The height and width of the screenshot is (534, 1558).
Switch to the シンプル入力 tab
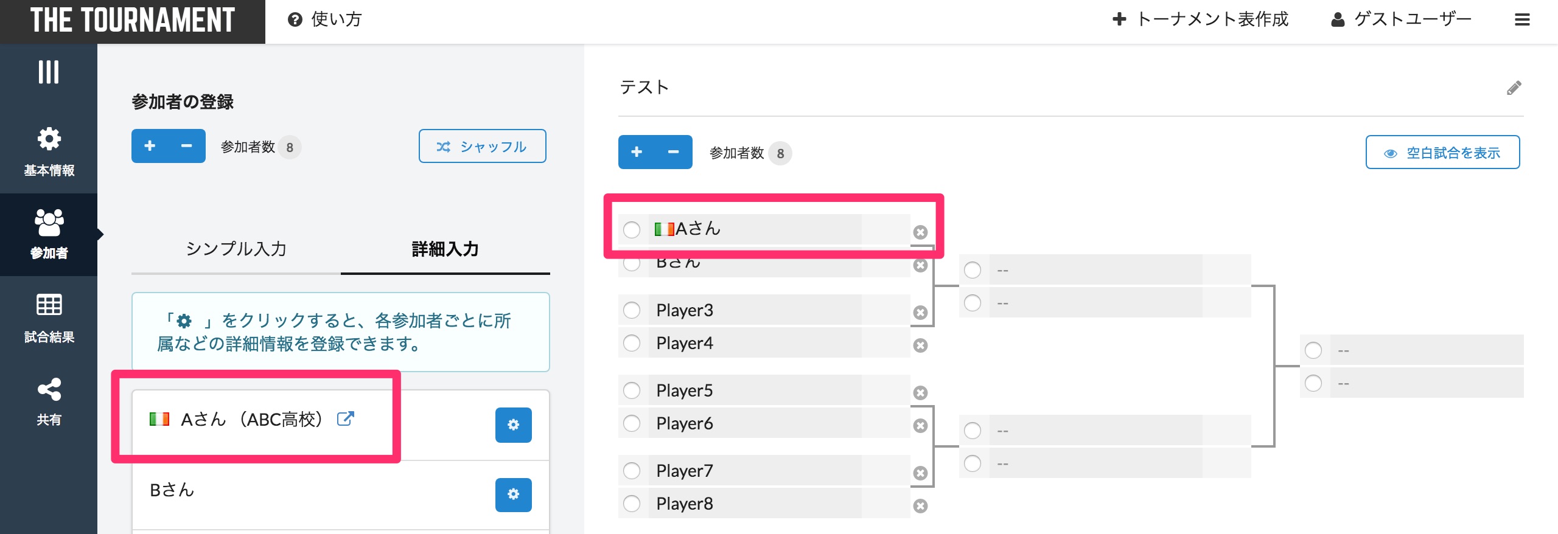pos(236,249)
